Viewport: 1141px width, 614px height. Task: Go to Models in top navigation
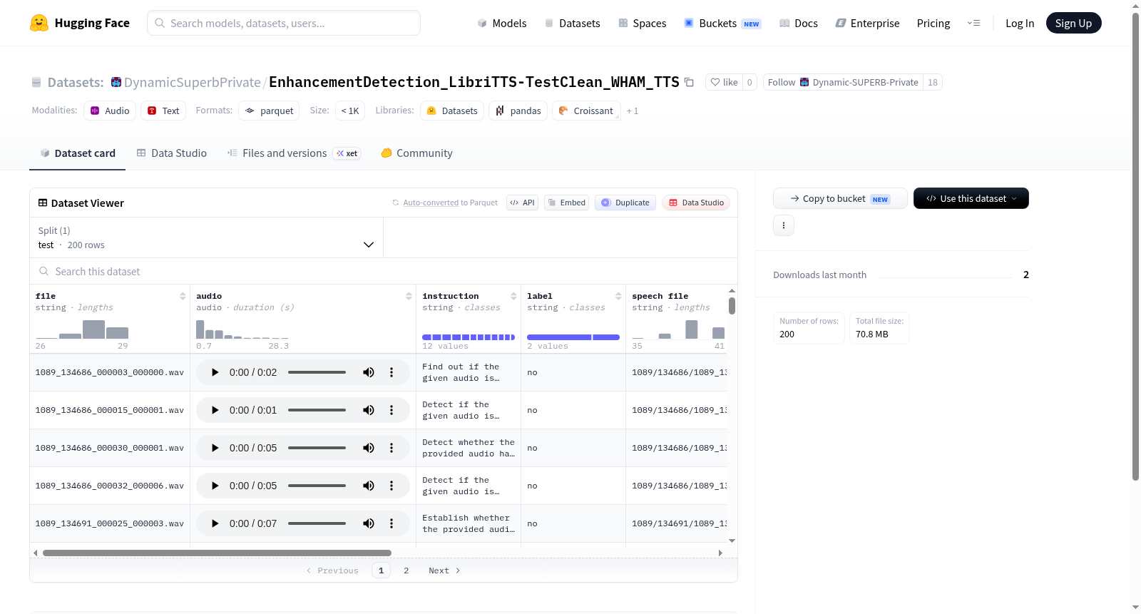point(502,23)
